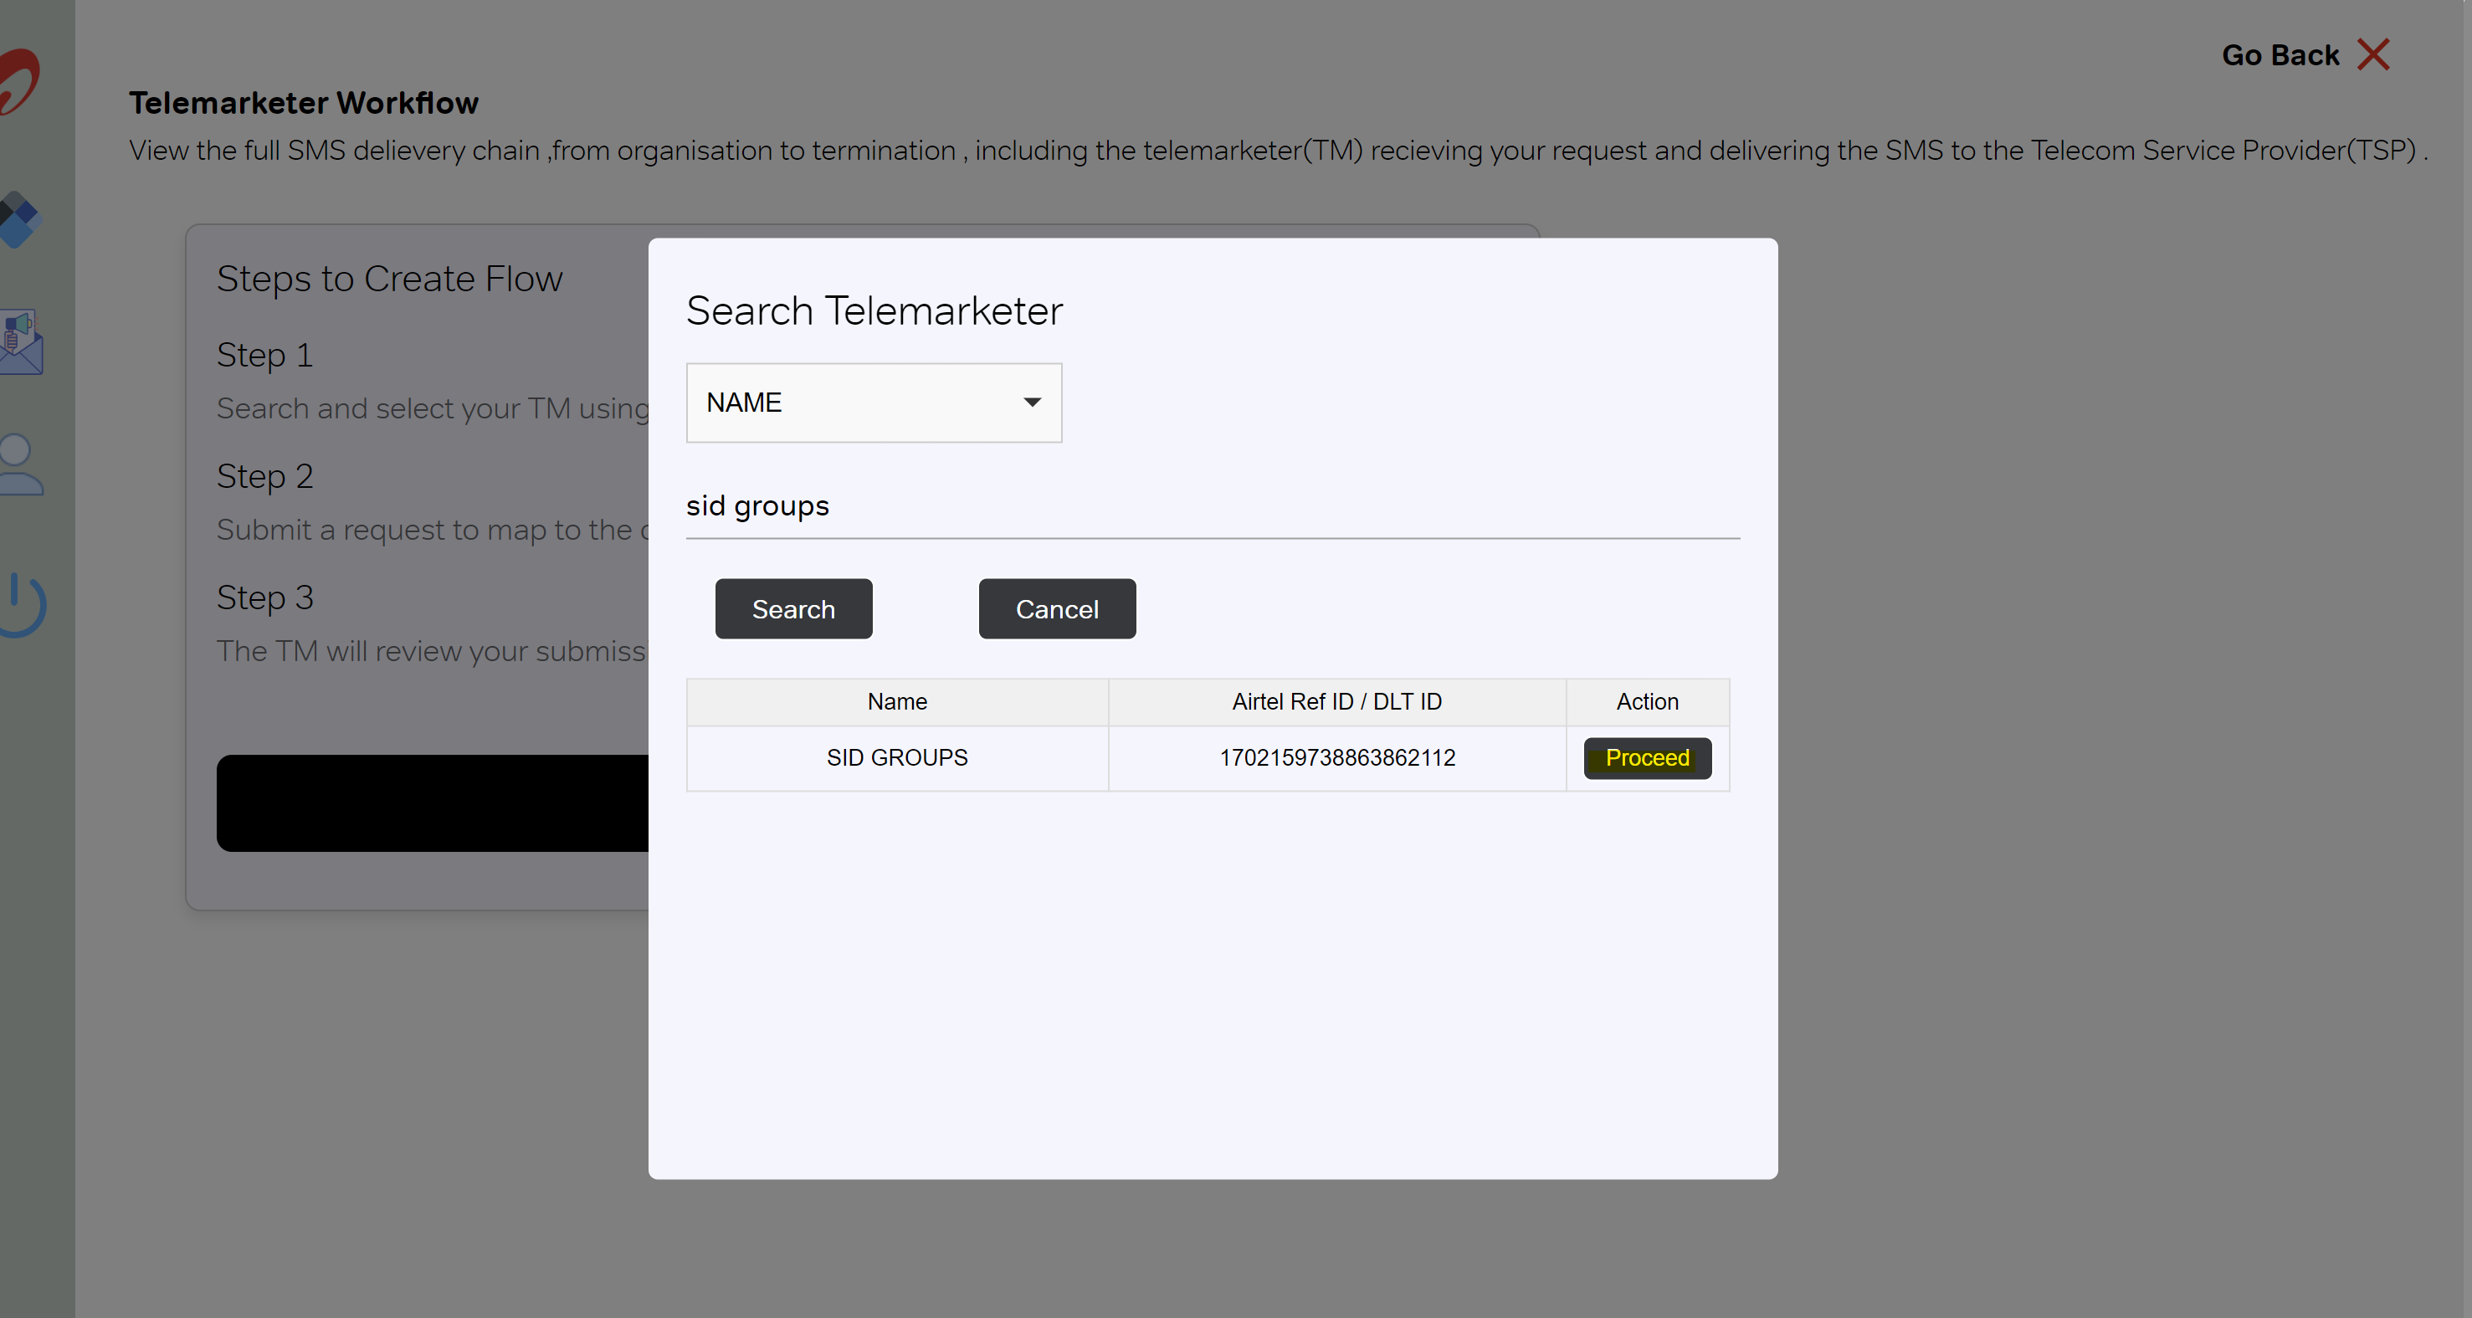Select NAME option from search dropdown
This screenshot has height=1318, width=2472.
pyautogui.click(x=873, y=403)
